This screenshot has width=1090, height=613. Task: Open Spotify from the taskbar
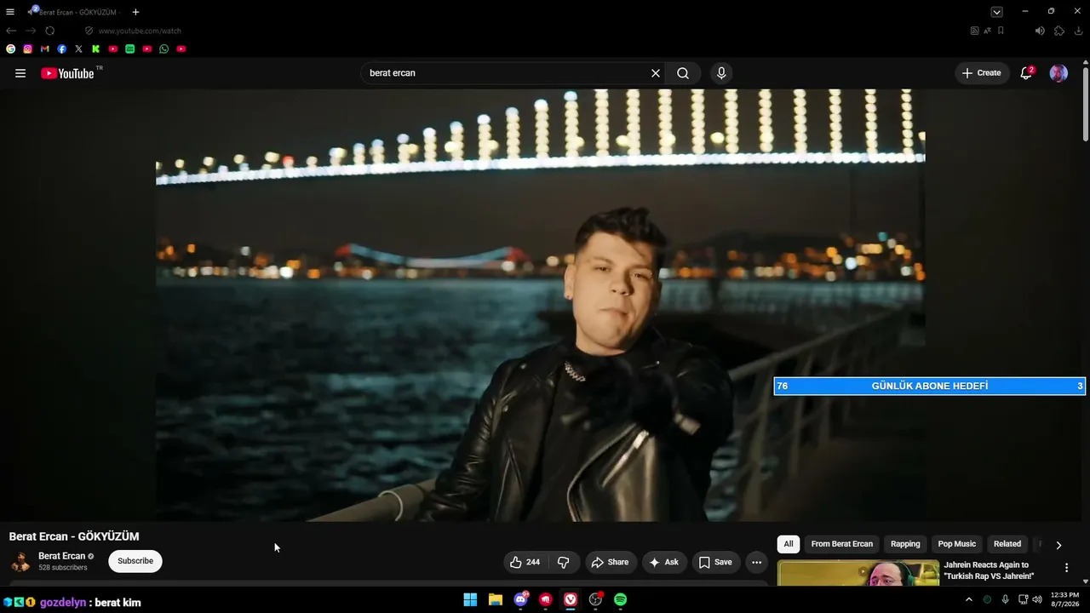(621, 599)
